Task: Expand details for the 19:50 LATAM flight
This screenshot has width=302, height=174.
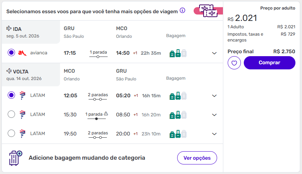Action: click(215, 134)
